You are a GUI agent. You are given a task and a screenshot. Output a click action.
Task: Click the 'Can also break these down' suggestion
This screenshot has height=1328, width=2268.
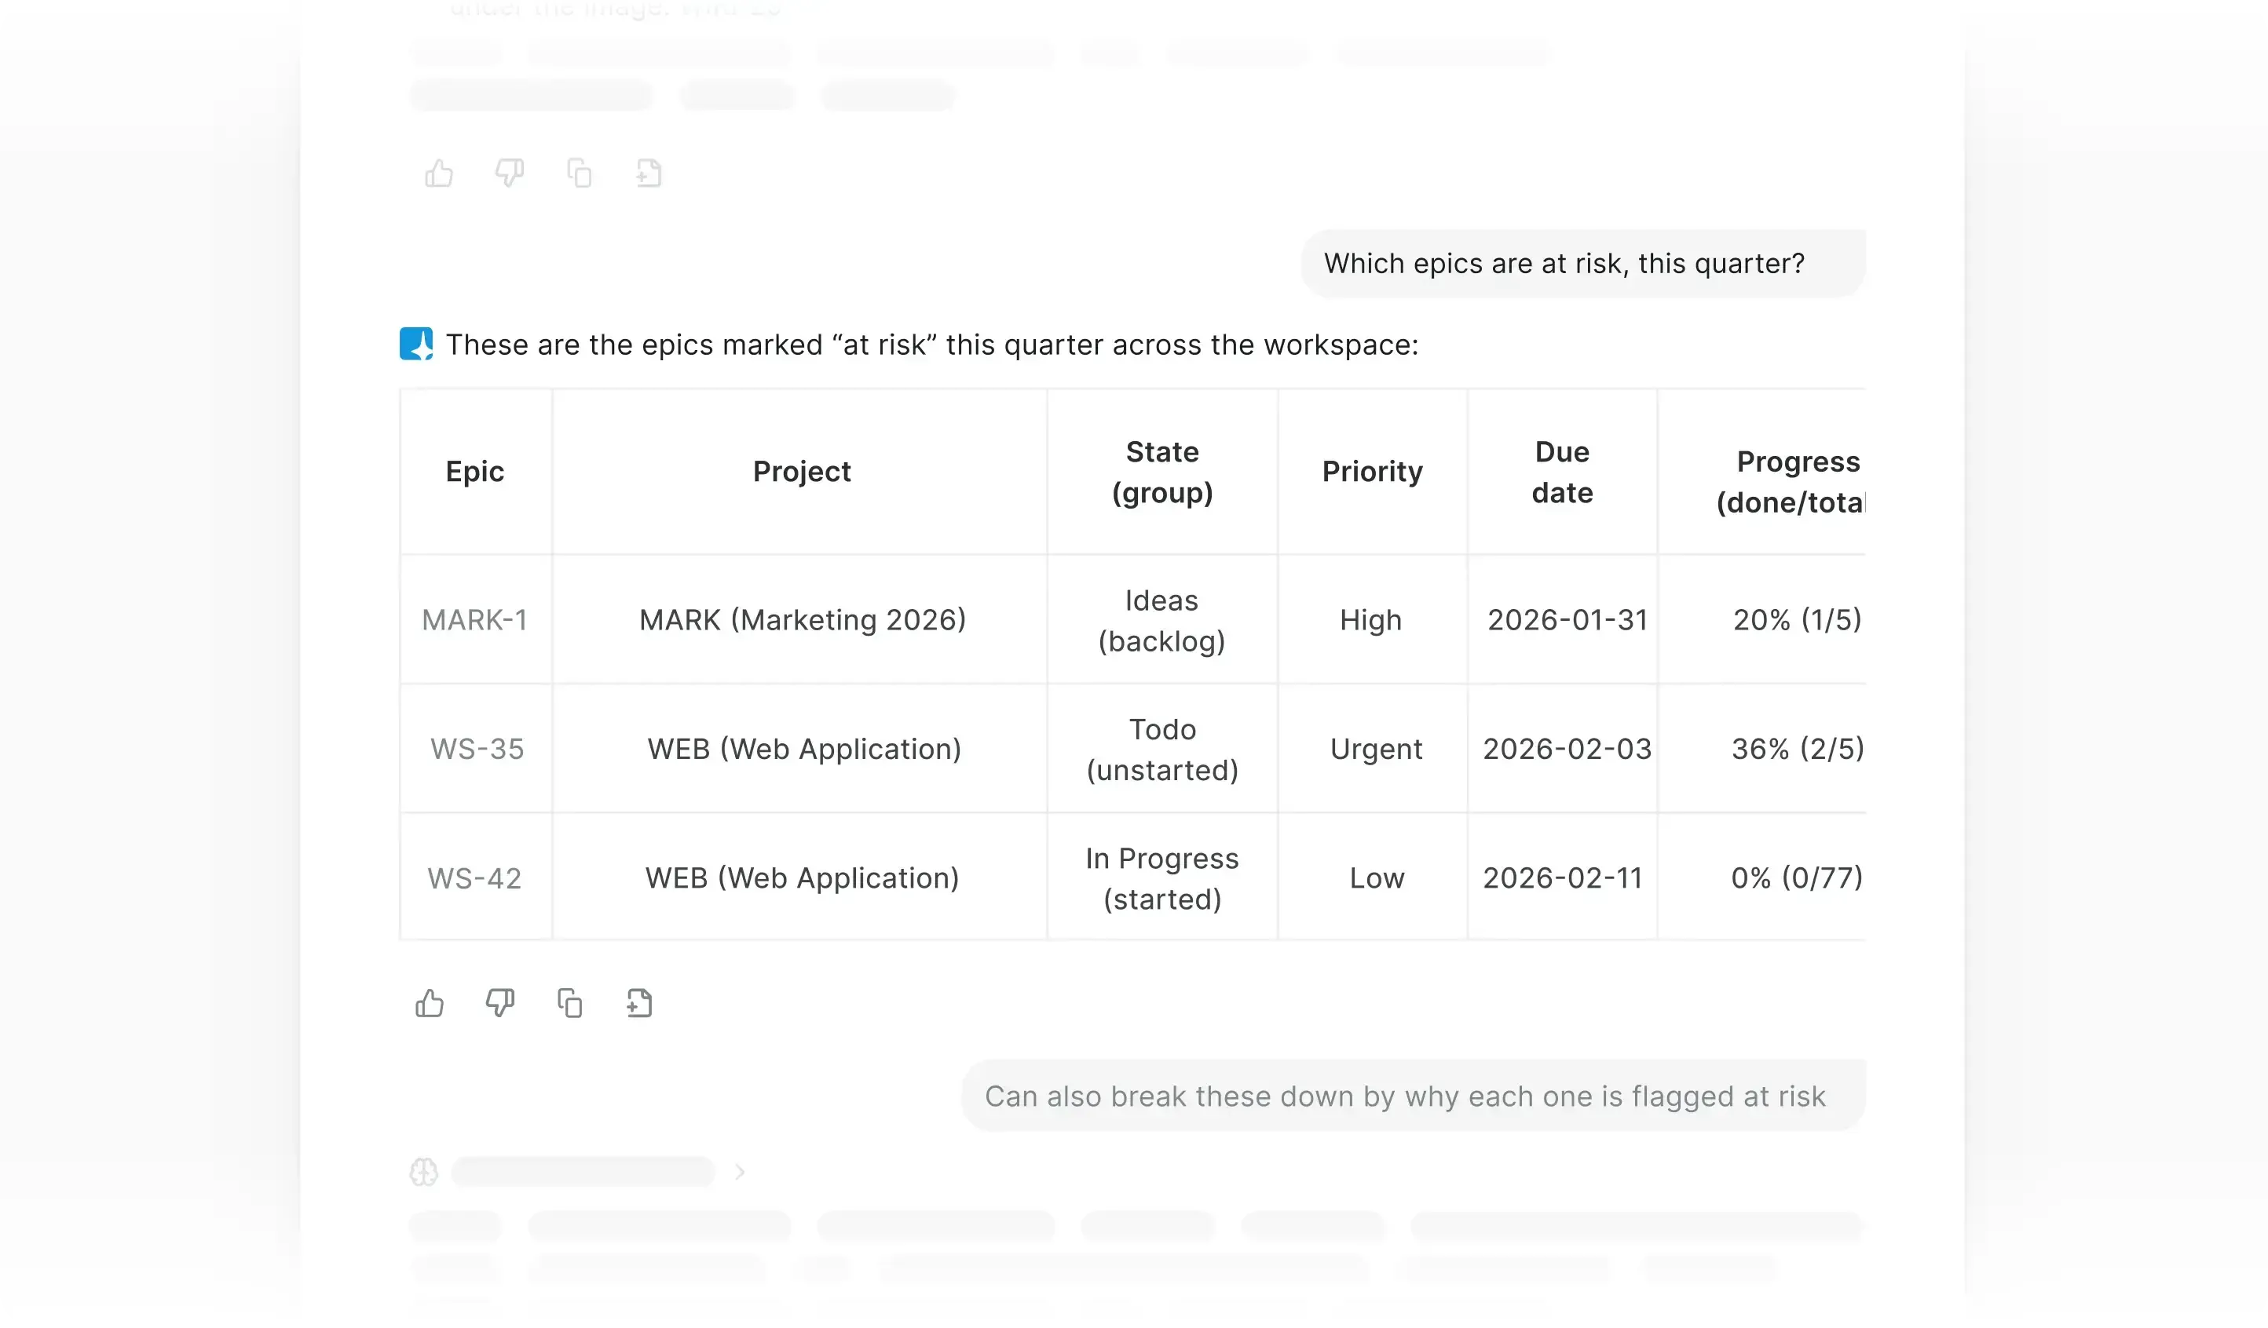click(1404, 1096)
